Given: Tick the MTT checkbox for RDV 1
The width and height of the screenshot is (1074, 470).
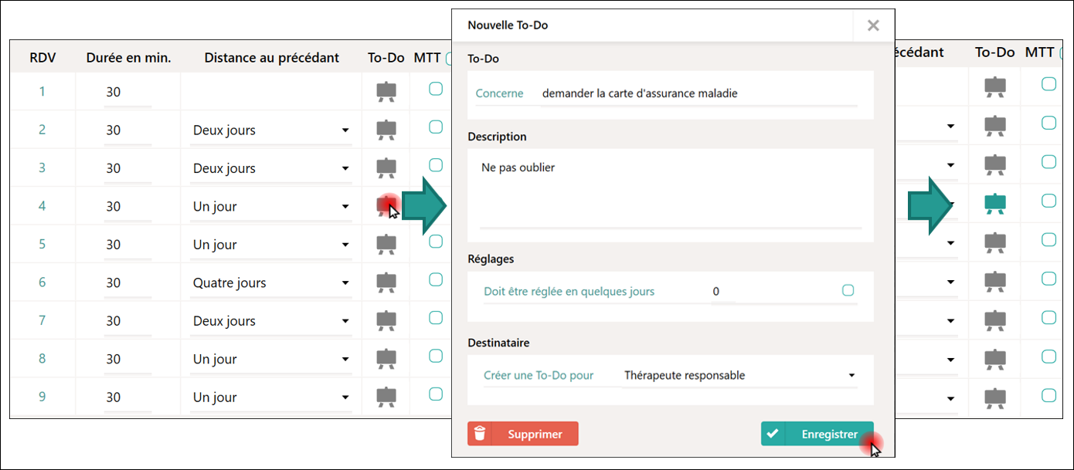Looking at the screenshot, I should [x=436, y=89].
